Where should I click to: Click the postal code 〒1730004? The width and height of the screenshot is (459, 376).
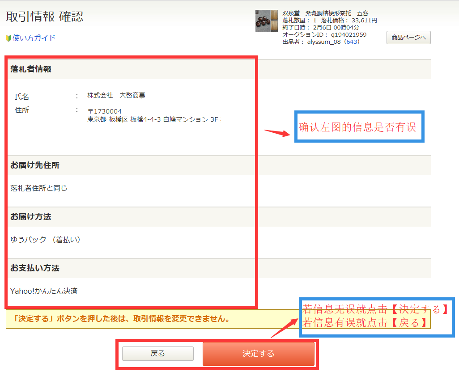pyautogui.click(x=105, y=111)
